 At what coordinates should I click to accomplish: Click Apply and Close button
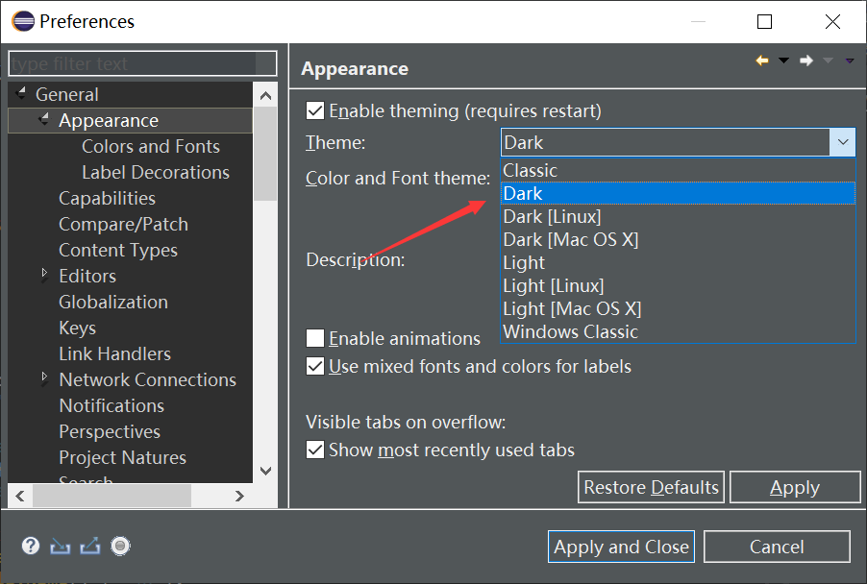621,547
